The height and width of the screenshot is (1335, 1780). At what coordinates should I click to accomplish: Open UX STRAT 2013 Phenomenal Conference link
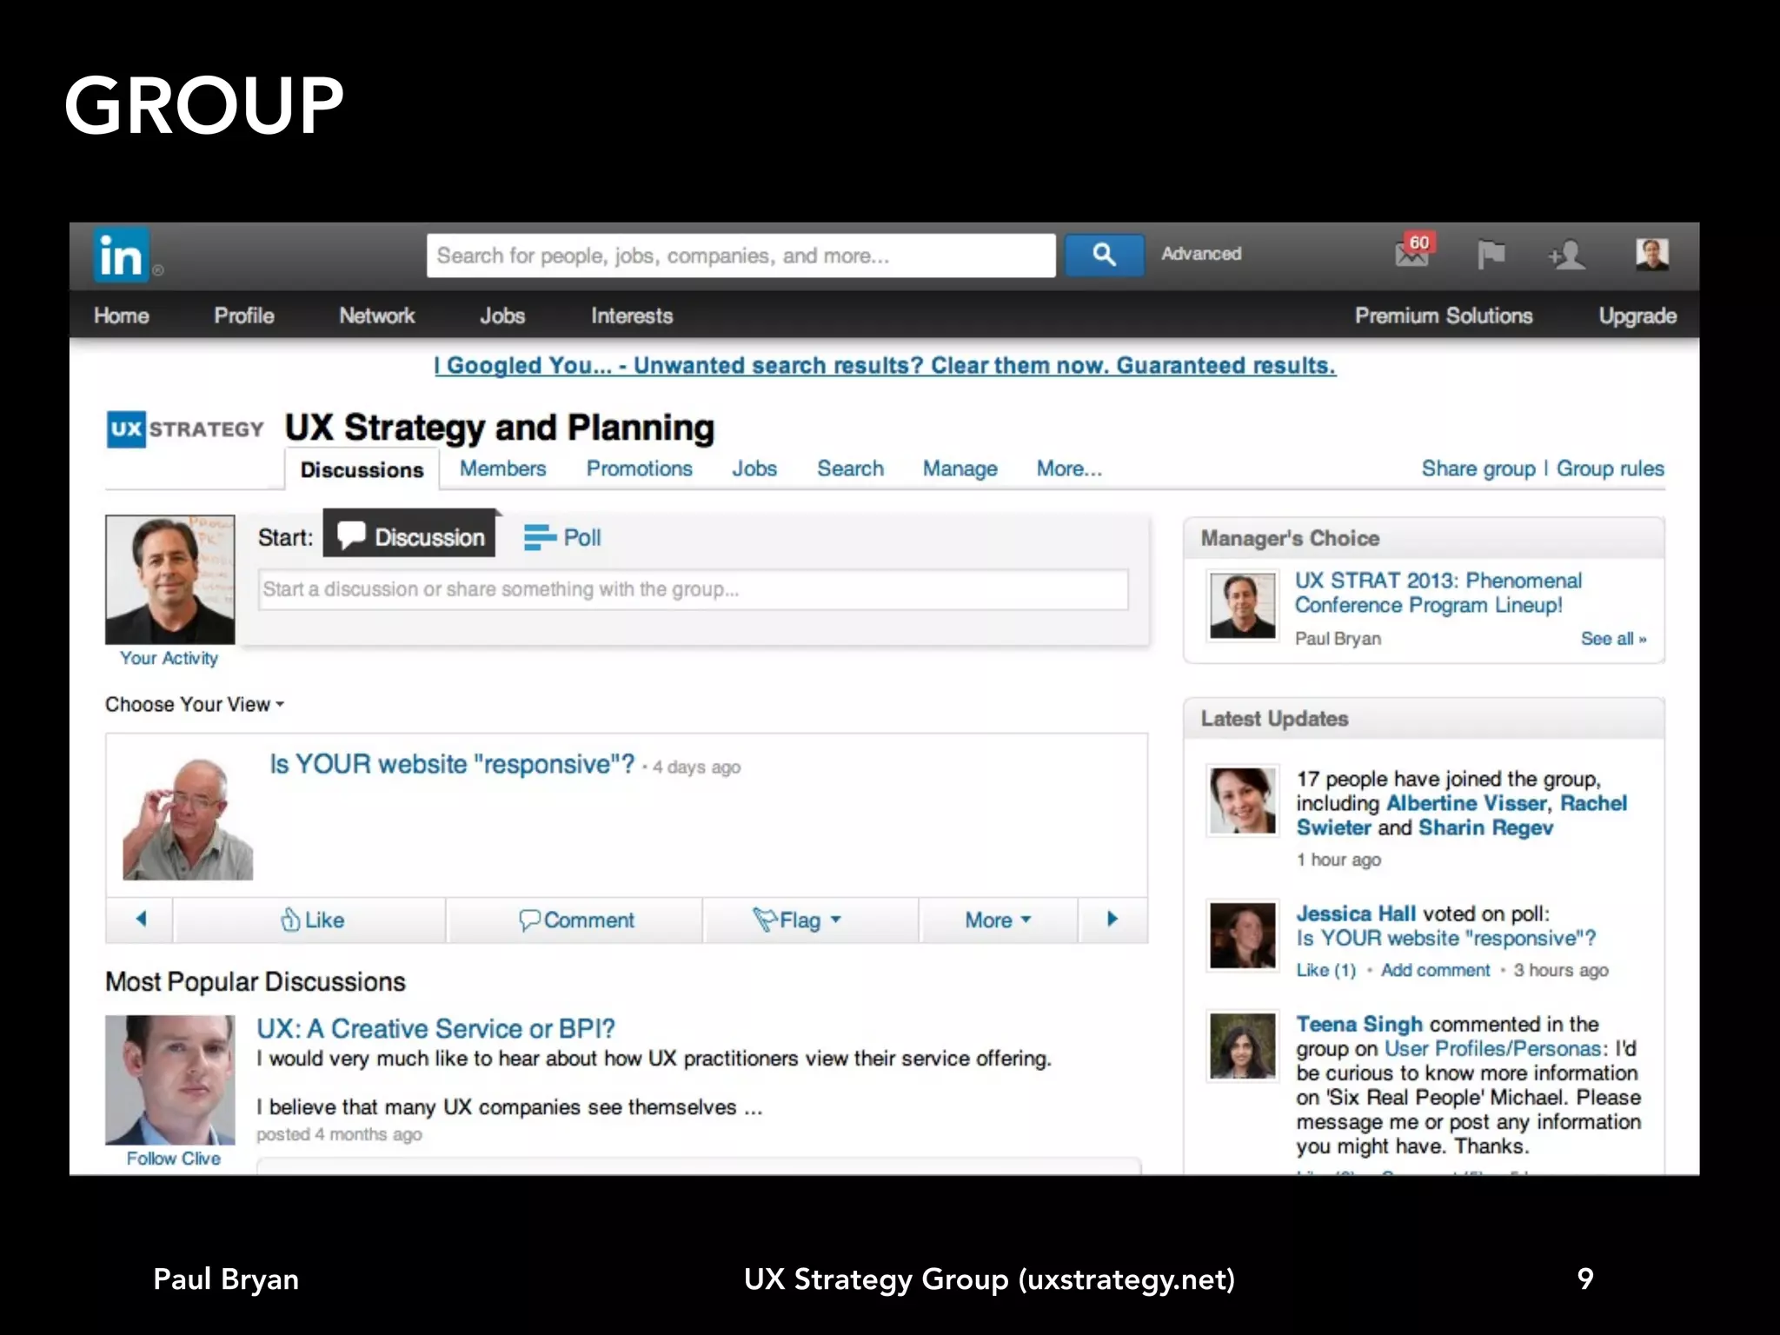tap(1438, 593)
